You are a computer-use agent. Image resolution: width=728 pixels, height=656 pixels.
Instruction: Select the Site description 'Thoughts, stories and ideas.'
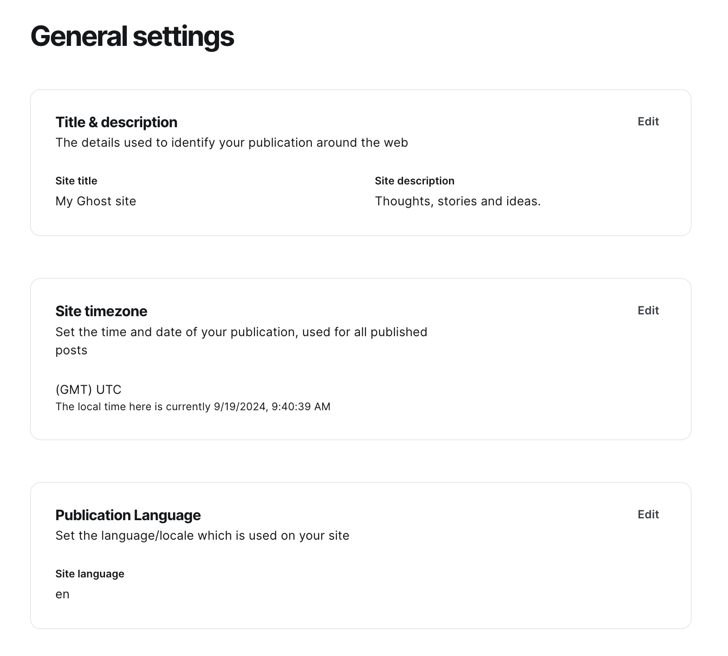pyautogui.click(x=458, y=201)
